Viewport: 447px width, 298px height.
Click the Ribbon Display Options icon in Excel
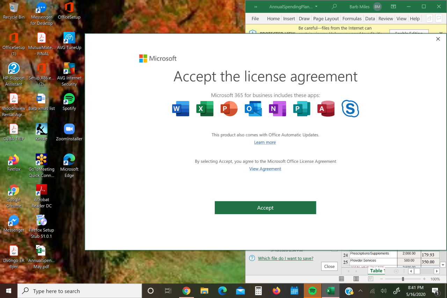(x=393, y=7)
